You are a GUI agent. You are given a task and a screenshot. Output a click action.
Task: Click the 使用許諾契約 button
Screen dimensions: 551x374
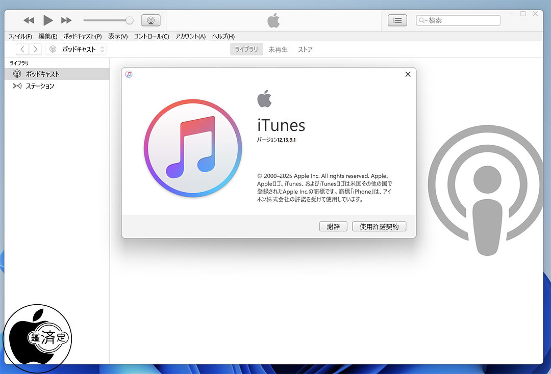[x=379, y=227]
